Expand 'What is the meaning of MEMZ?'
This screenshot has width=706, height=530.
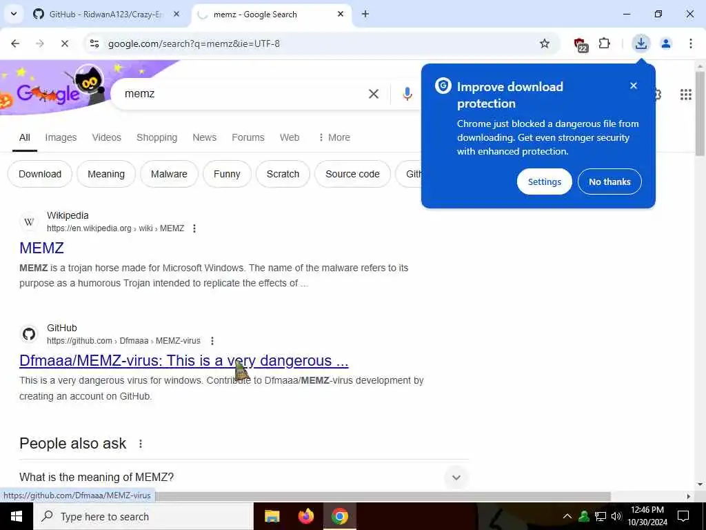244,477
